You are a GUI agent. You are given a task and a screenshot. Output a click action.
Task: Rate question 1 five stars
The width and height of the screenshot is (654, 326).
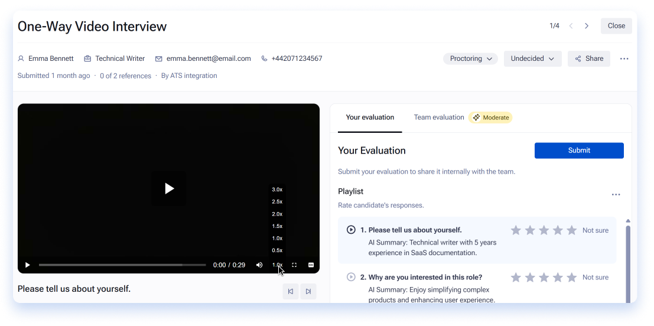click(x=572, y=230)
